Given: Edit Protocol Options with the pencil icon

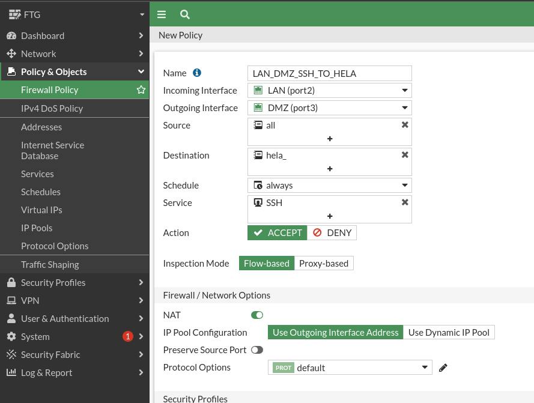Looking at the screenshot, I should [x=443, y=368].
